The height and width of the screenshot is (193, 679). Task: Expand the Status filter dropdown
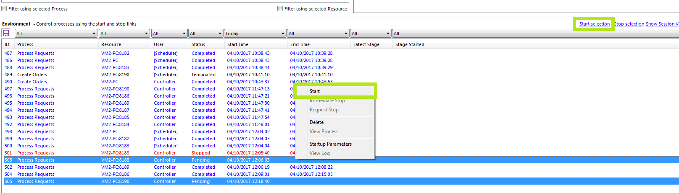click(x=205, y=33)
